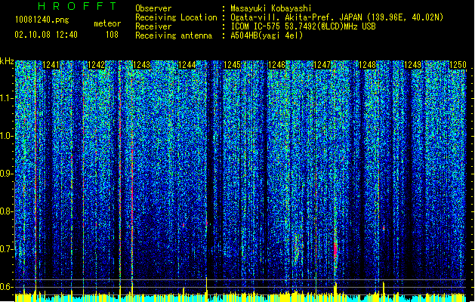Screen dimensions: 475x302
Task: Click the 1248 time marker
Action: 368,65
